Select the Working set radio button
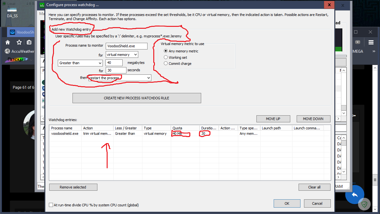The width and height of the screenshot is (380, 214). pos(166,57)
